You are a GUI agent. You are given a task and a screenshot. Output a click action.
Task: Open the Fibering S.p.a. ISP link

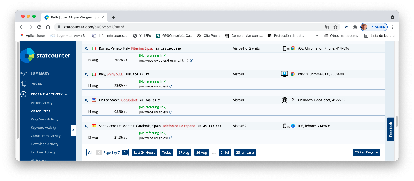(x=142, y=48)
